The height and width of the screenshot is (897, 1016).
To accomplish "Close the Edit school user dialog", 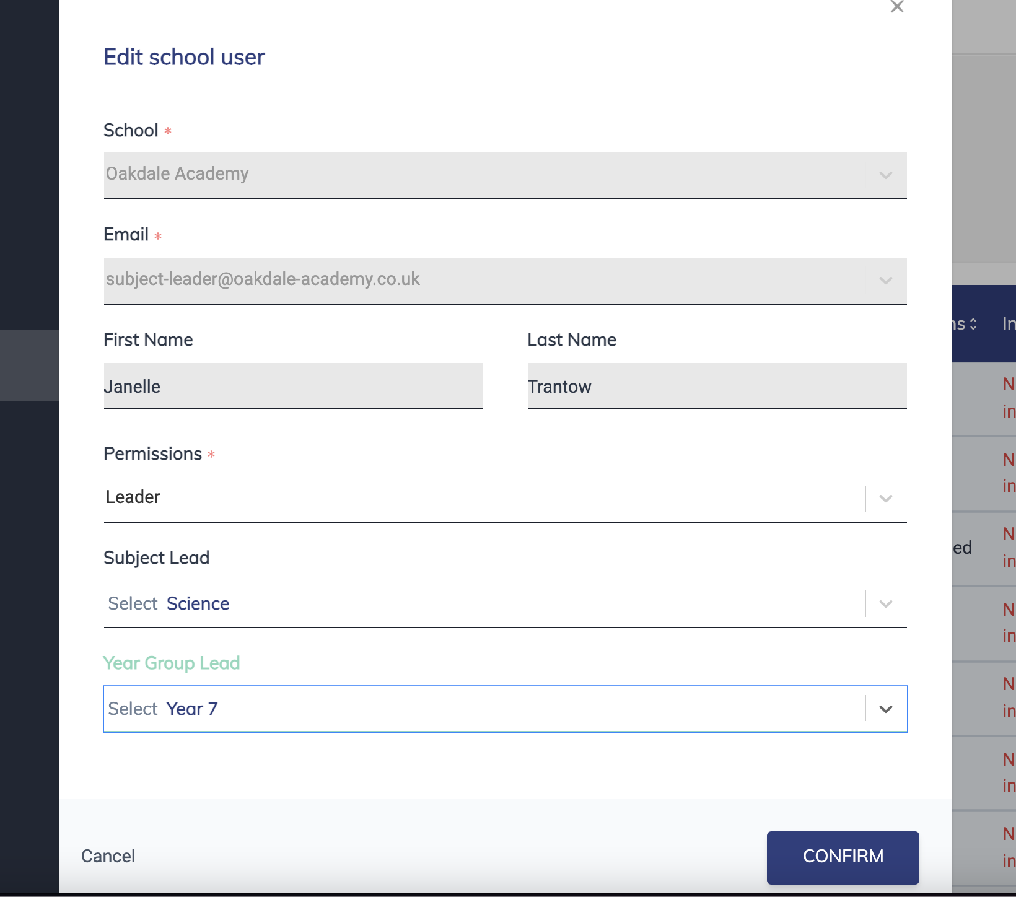I will pos(897,7).
